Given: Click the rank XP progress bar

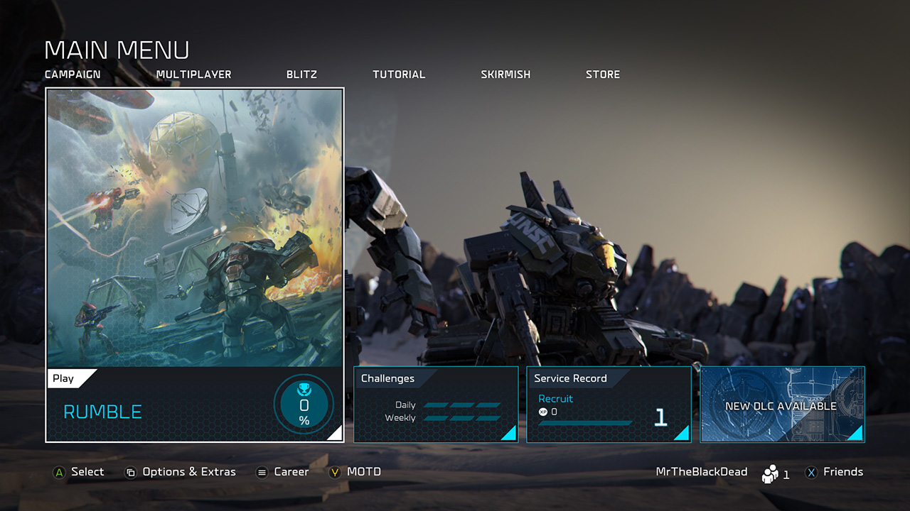Looking at the screenshot, I should [x=585, y=423].
